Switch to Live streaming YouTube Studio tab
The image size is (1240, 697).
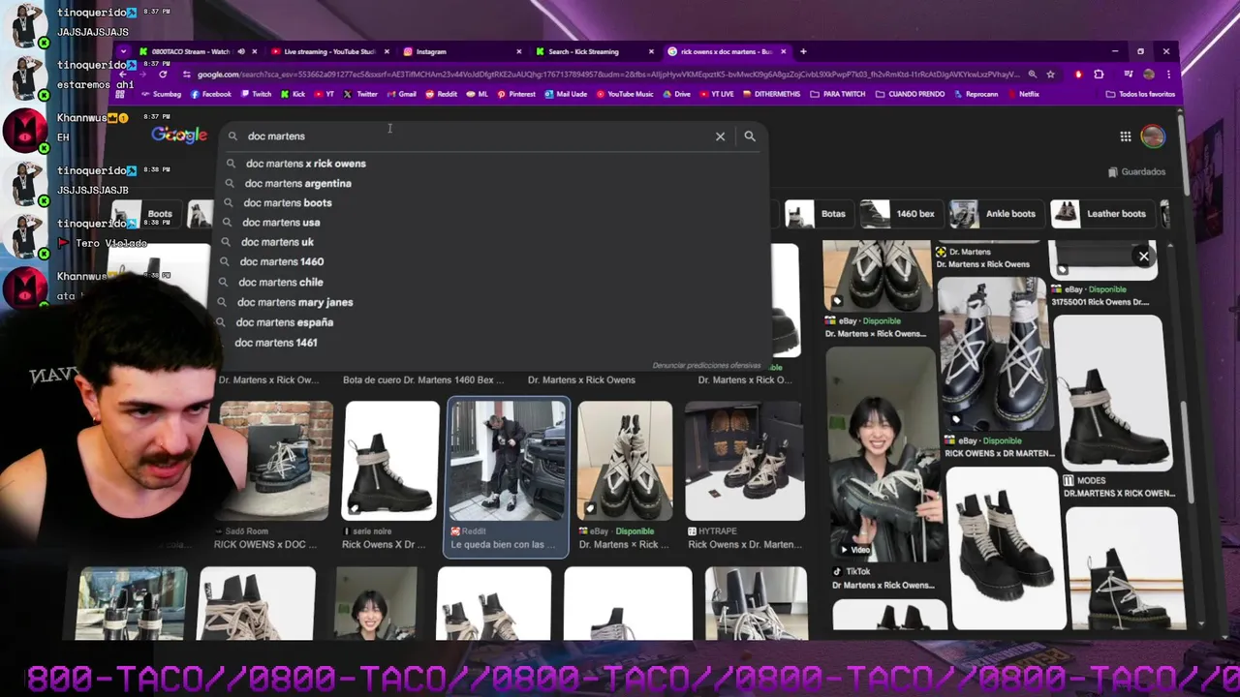(329, 51)
